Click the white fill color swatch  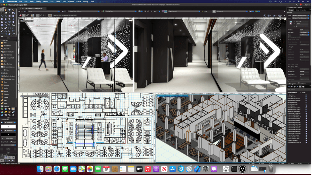coord(8,126)
